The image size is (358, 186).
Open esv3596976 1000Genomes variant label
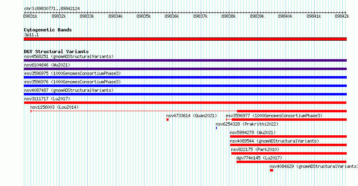72,82
